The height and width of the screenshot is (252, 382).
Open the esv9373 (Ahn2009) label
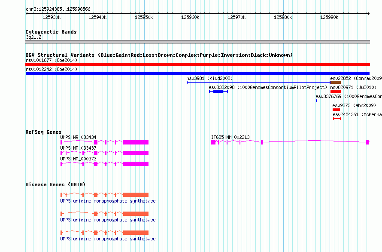tap(354, 105)
